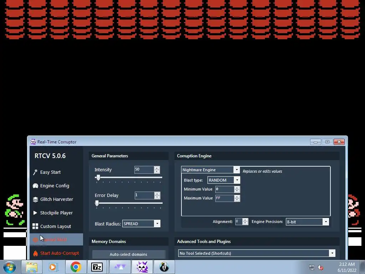Click the muted volume tray icon

click(320, 268)
